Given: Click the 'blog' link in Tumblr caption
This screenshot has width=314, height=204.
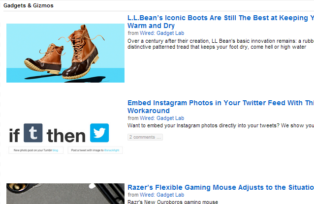Looking at the screenshot, I should pos(55,150).
